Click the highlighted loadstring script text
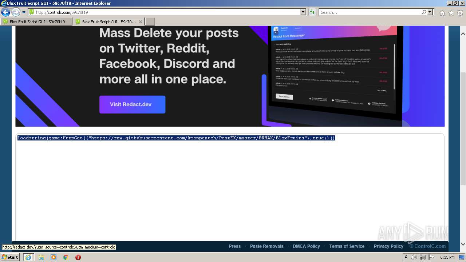Viewport: 466px width, 262px height. pos(176,138)
